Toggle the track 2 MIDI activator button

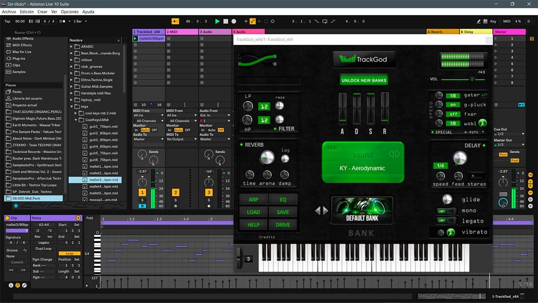[176, 193]
